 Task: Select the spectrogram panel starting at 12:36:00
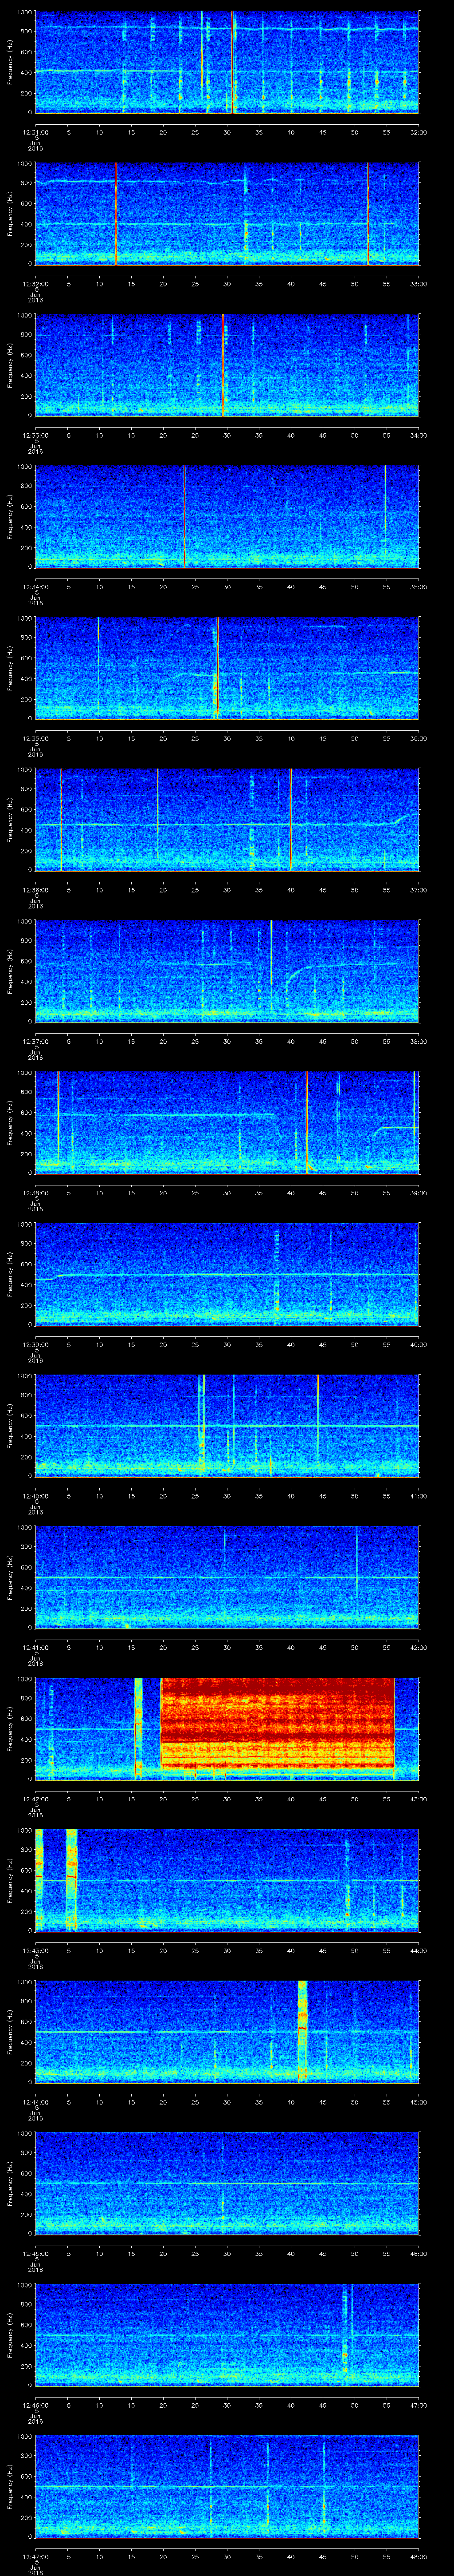click(x=227, y=819)
